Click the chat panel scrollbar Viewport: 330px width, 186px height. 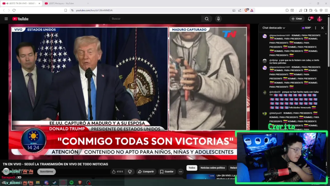tap(329, 41)
